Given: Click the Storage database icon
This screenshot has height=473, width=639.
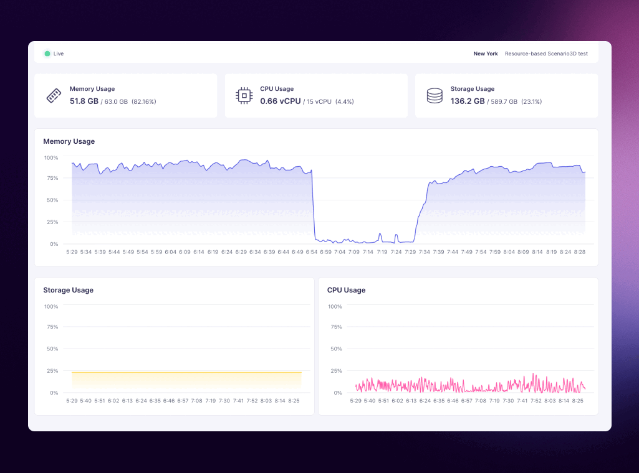Looking at the screenshot, I should pyautogui.click(x=435, y=95).
